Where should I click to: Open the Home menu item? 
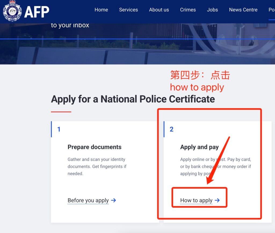coord(101,10)
